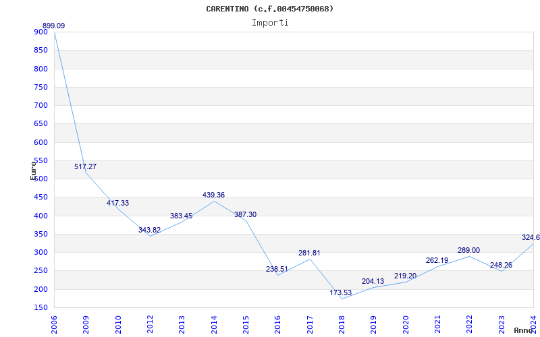Select the 2014 x-axis year
540x337 pixels.
pos(214,325)
